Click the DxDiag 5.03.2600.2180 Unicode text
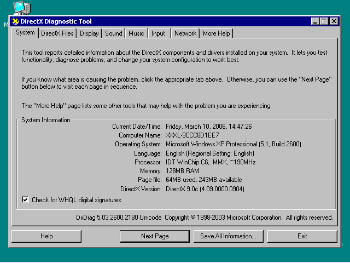 point(119,218)
